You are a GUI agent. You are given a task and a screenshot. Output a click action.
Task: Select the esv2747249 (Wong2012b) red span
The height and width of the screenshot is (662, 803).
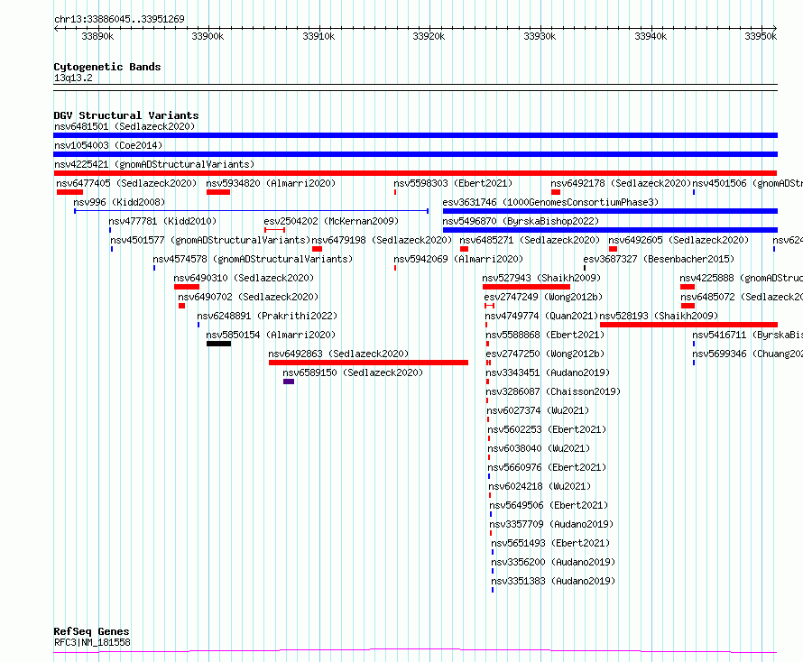tap(490, 306)
